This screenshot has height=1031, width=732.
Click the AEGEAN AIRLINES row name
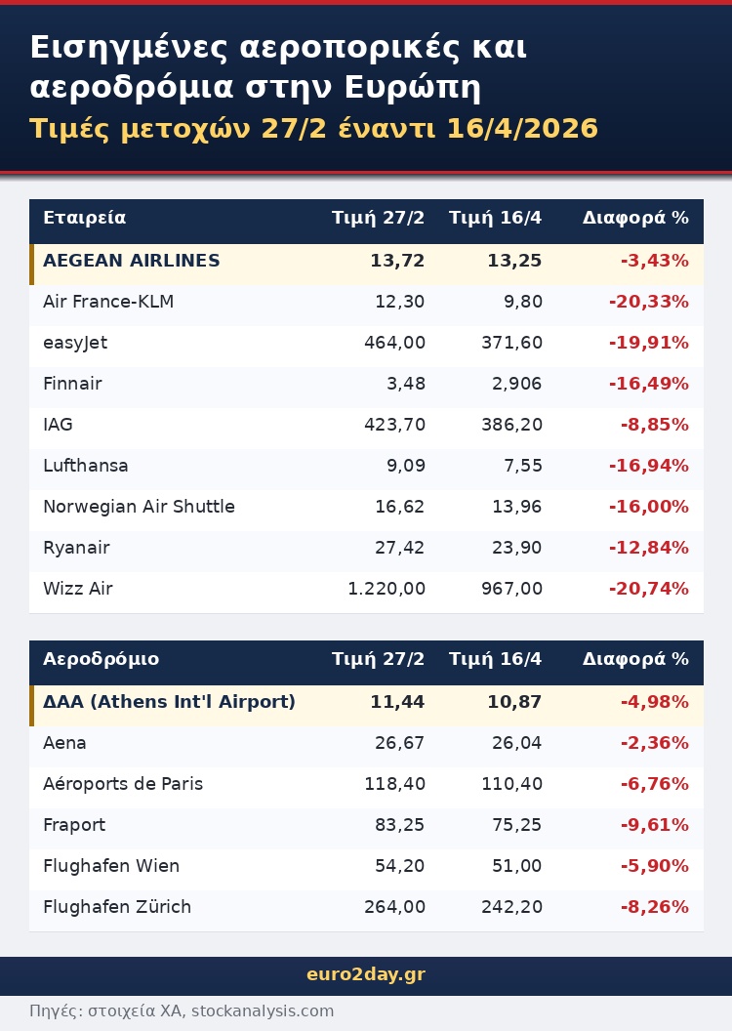[x=132, y=261]
